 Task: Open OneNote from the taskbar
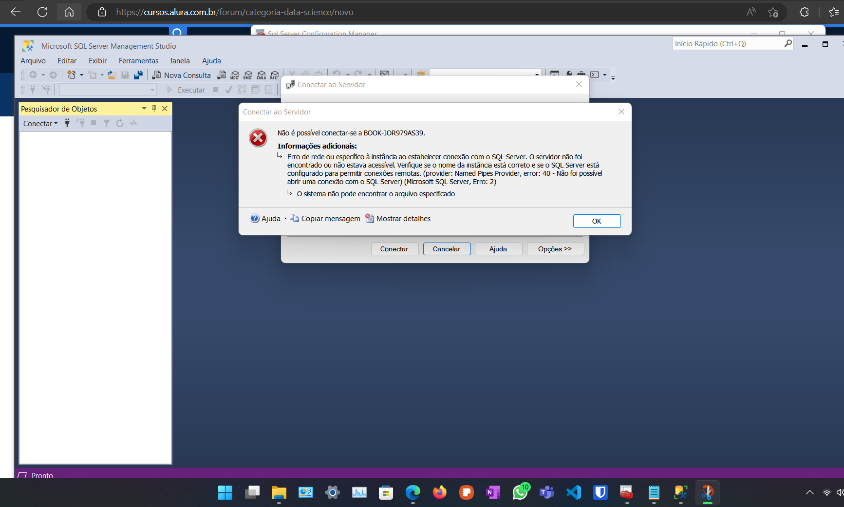tap(493, 493)
